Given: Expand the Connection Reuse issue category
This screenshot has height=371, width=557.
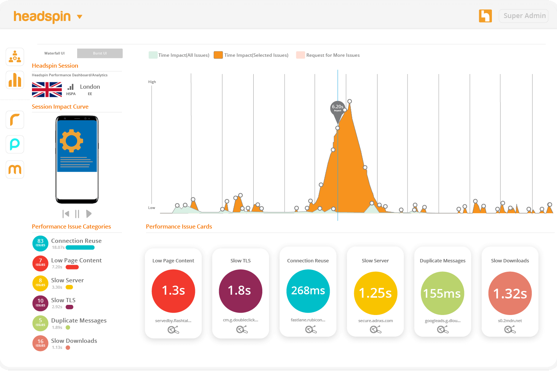Looking at the screenshot, I should click(76, 241).
